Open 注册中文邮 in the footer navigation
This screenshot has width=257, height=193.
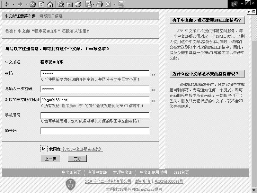coord(97,172)
